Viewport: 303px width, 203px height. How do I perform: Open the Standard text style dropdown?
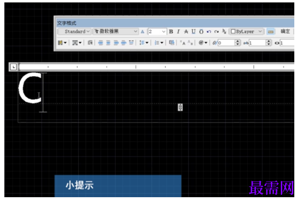tap(74, 31)
